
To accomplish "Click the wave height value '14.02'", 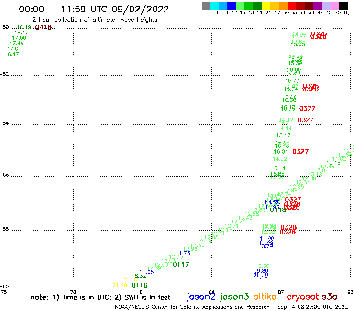I will tap(339, 158).
